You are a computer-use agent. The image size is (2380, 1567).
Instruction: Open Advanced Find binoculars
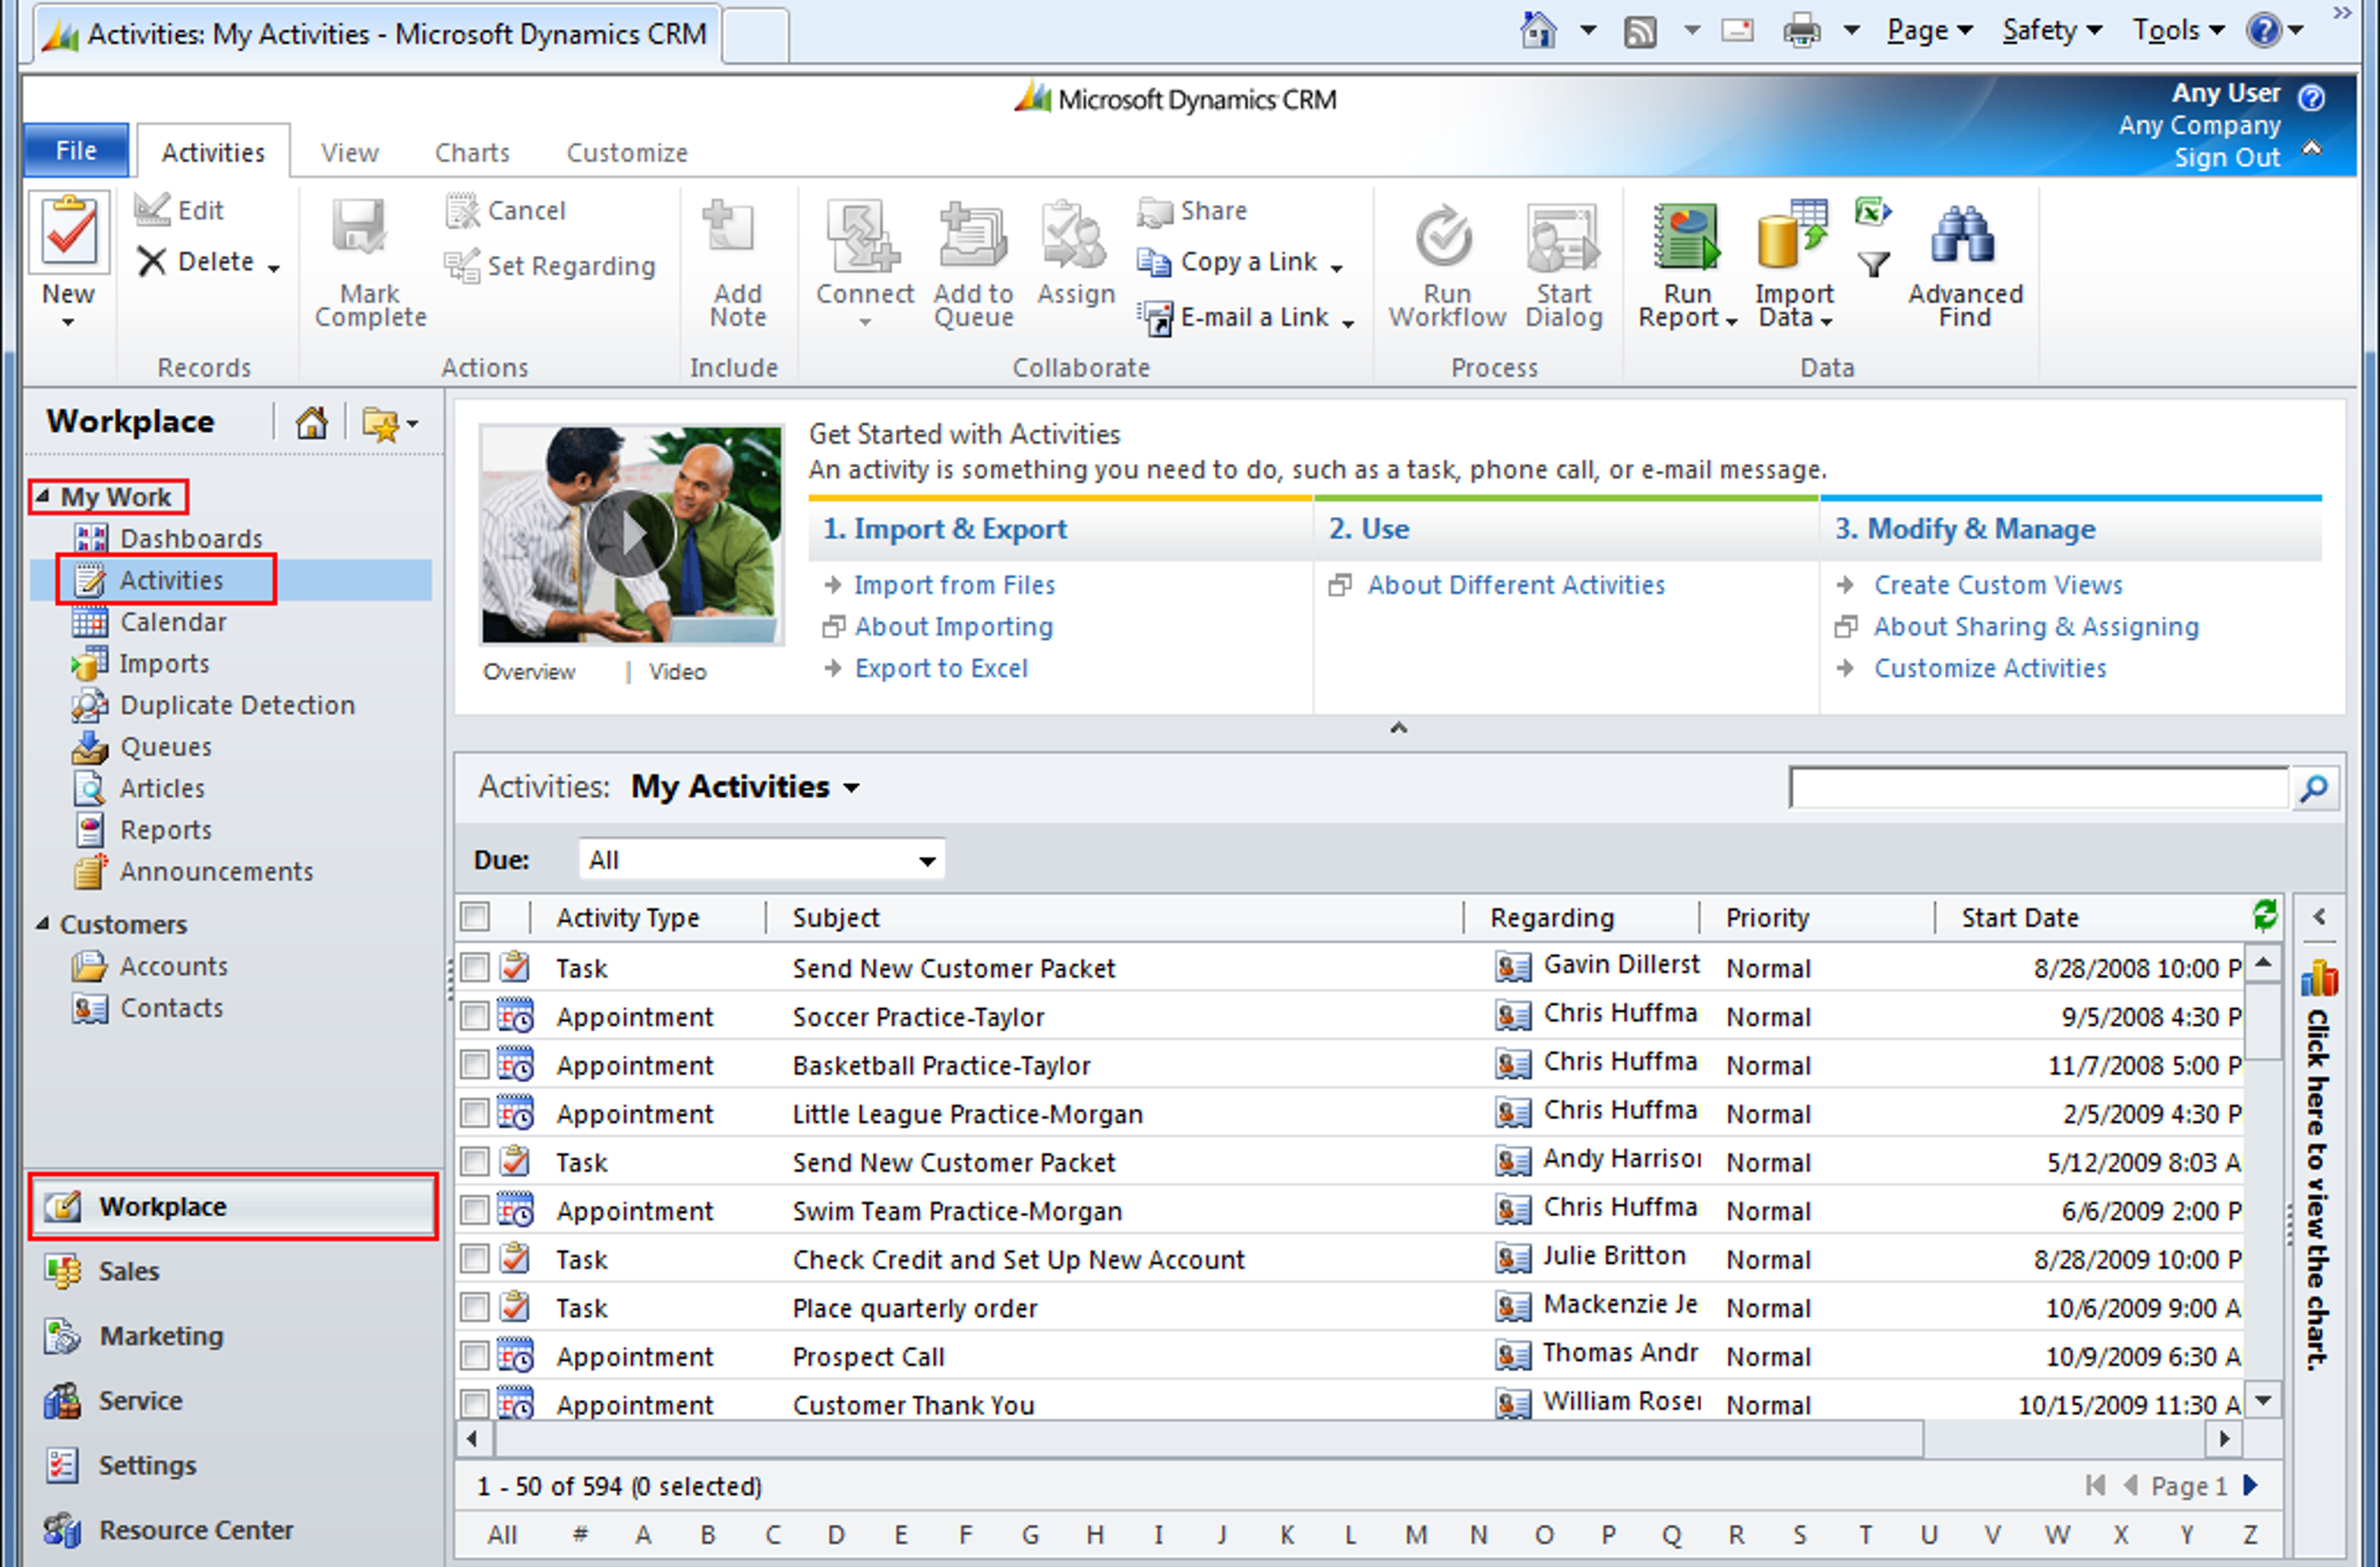pyautogui.click(x=1962, y=236)
